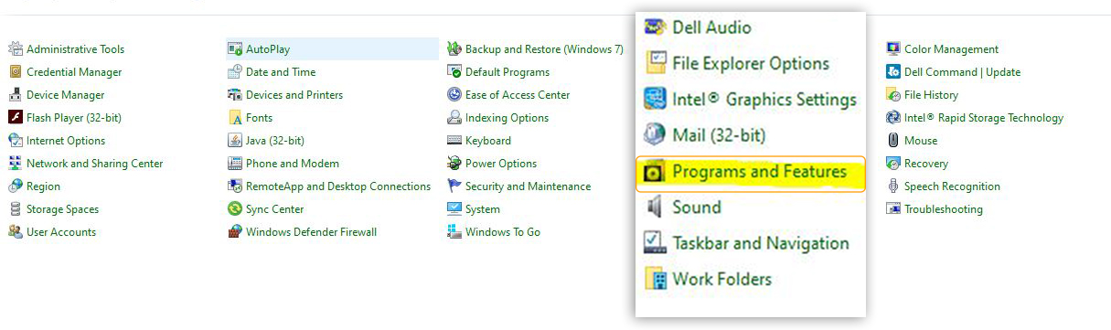The width and height of the screenshot is (1111, 330).
Task: Click the Network and Sharing Center icon
Action: [x=16, y=164]
